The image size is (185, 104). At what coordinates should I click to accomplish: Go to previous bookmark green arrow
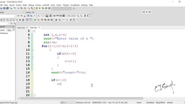(x=35, y=20)
